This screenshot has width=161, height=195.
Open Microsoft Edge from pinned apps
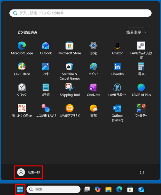[22, 48]
